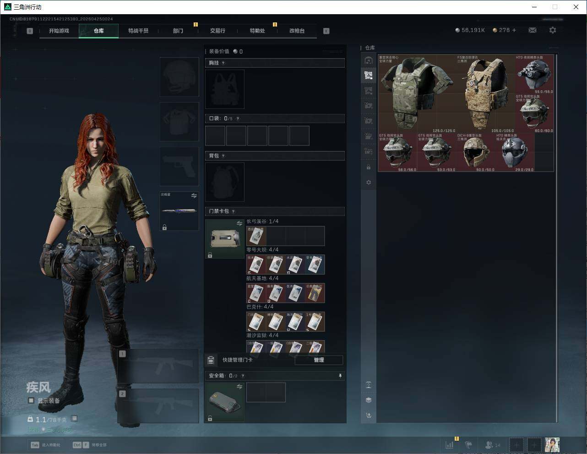
Task: Click the flag icon in bottom bar
Action: click(x=468, y=444)
